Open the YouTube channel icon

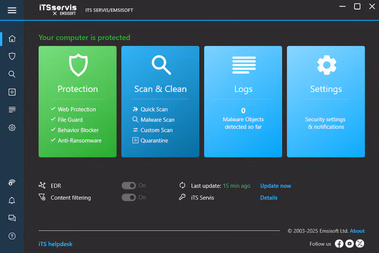[349, 244]
